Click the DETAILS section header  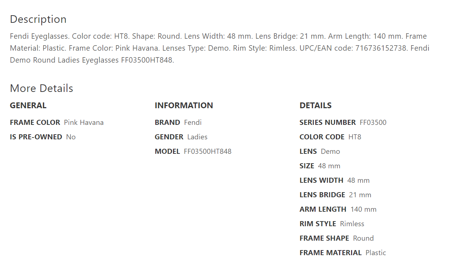pos(315,105)
